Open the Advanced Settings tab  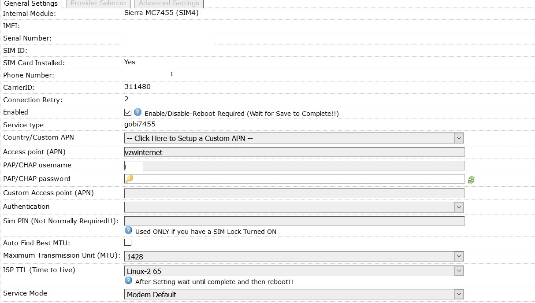(169, 4)
